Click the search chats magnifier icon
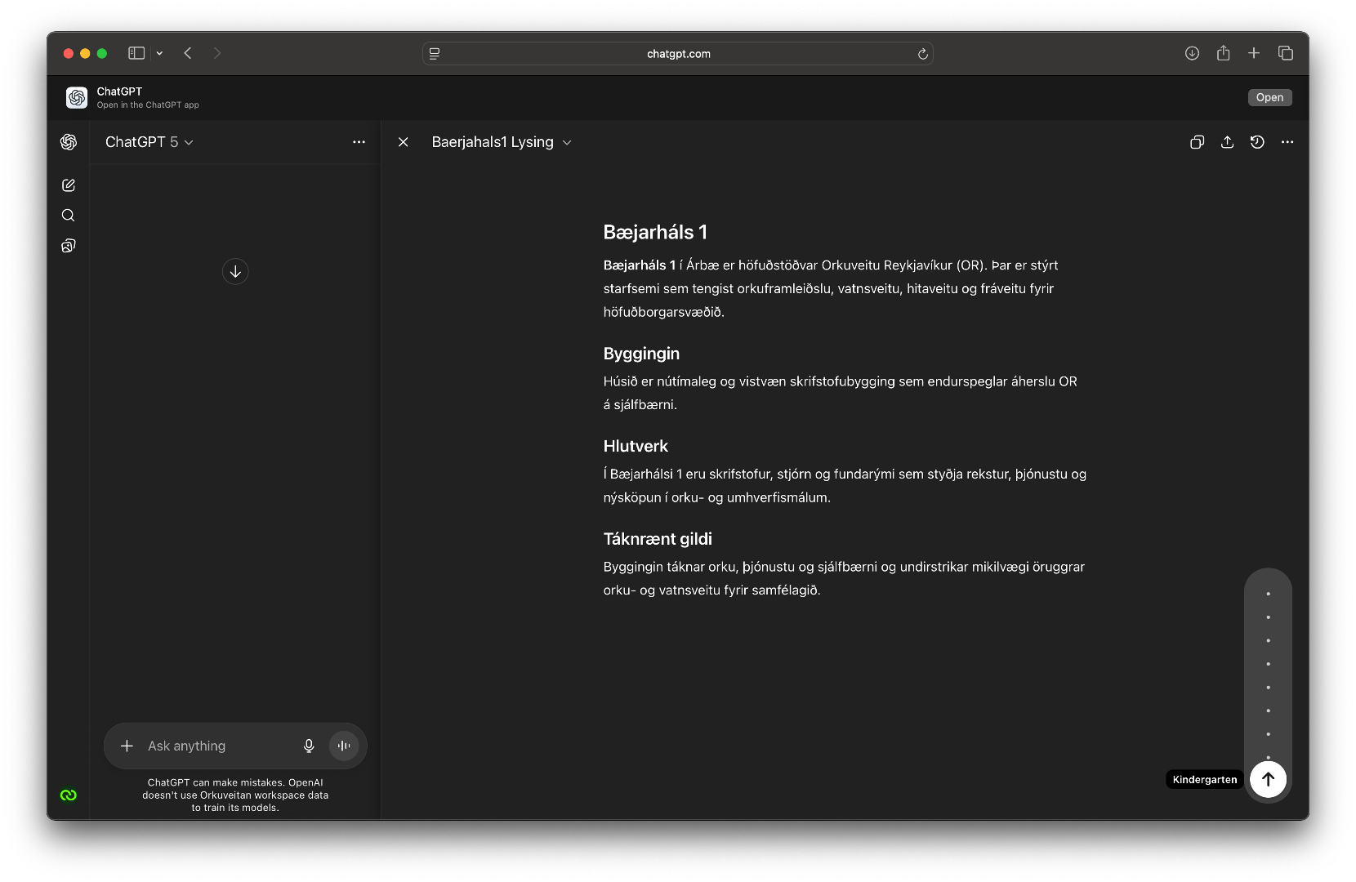This screenshot has height=882, width=1356. pyautogui.click(x=69, y=216)
